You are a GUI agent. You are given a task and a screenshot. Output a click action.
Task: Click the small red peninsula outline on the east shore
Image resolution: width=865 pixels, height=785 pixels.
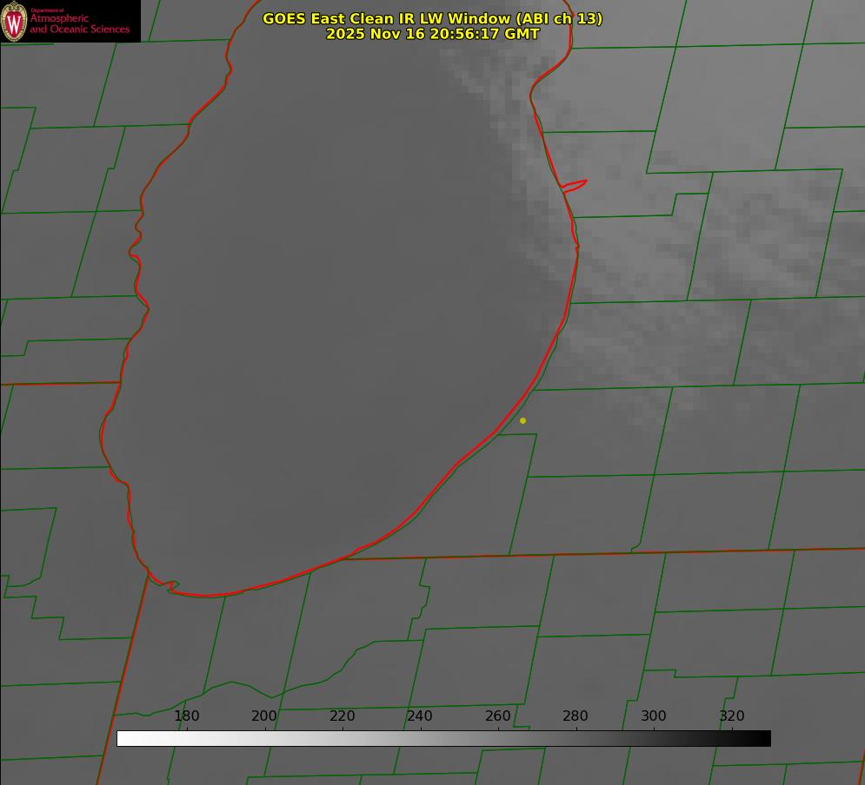575,185
